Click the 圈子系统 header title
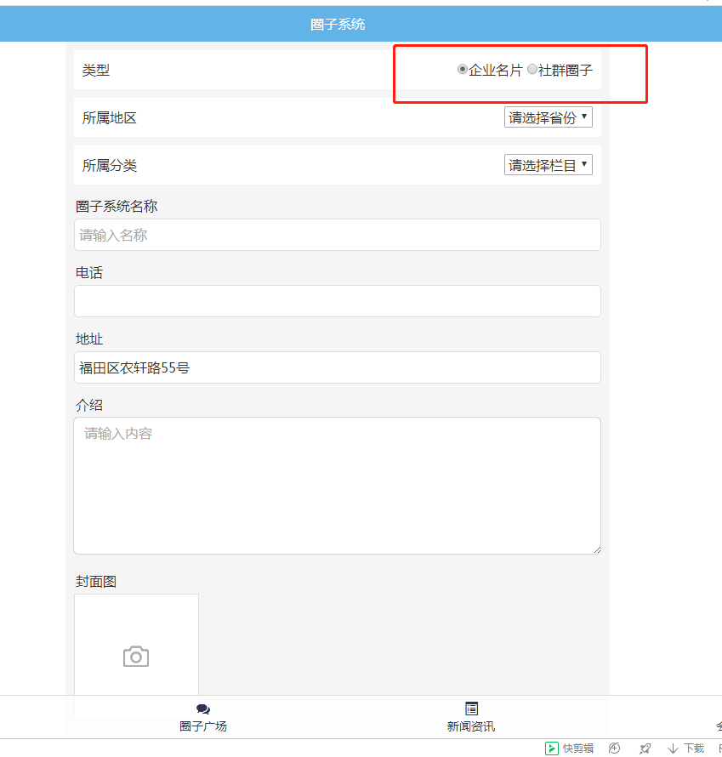 tap(338, 24)
